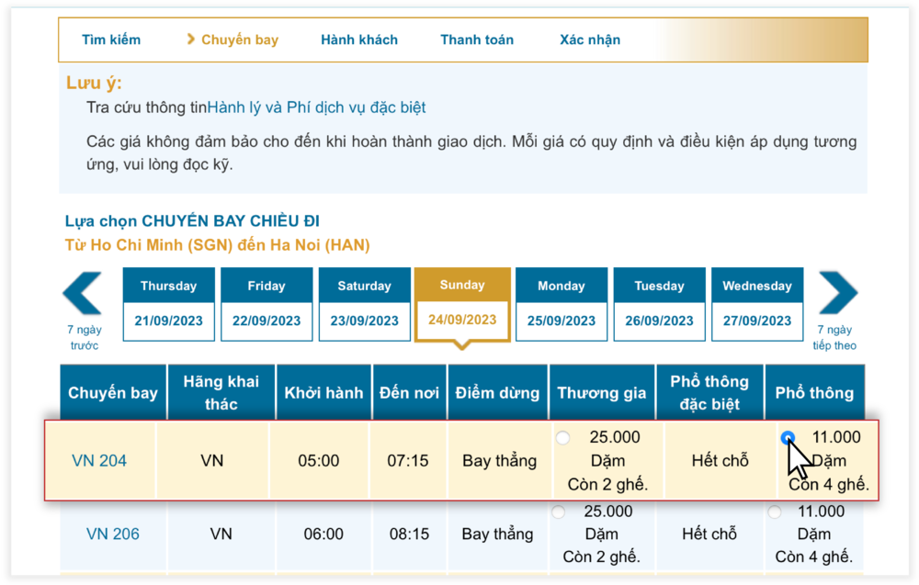This screenshot has width=919, height=585.
Task: Switch to the Tìm kiếm step
Action: coord(111,39)
